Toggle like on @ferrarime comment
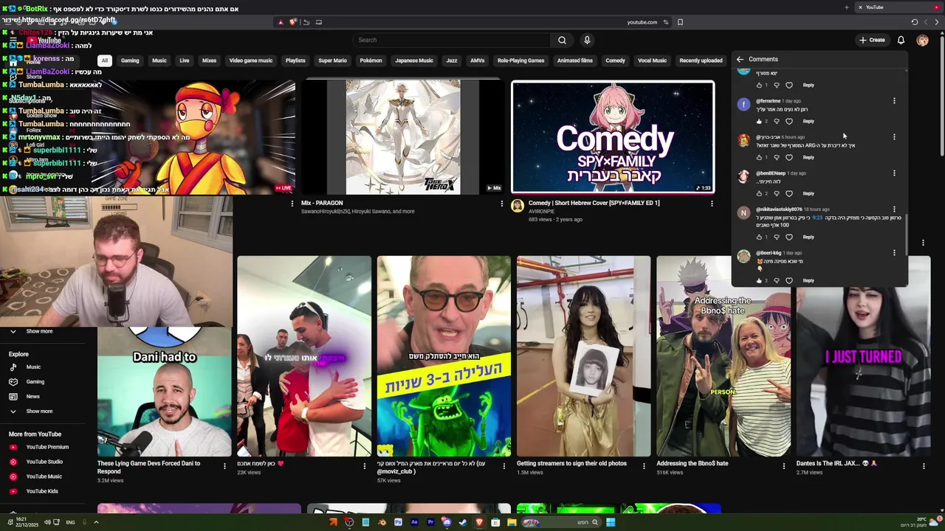 (759, 121)
